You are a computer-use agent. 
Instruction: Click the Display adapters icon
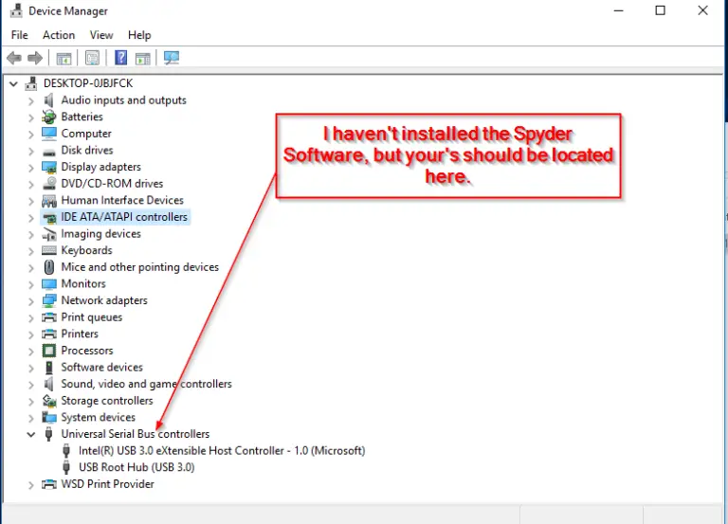coord(48,167)
